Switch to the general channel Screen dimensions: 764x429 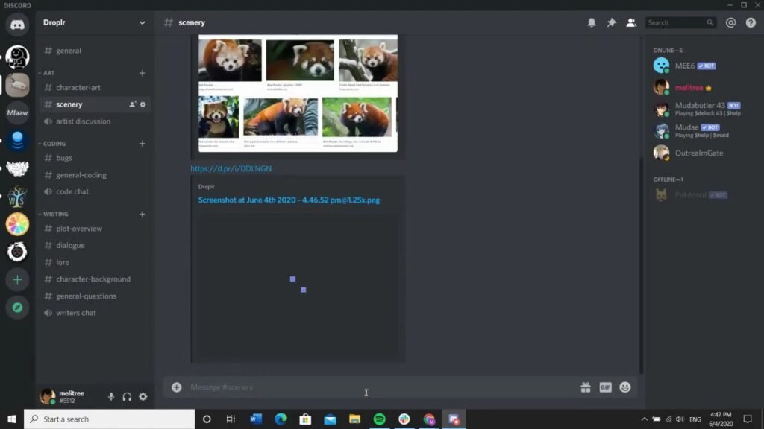coord(95,51)
